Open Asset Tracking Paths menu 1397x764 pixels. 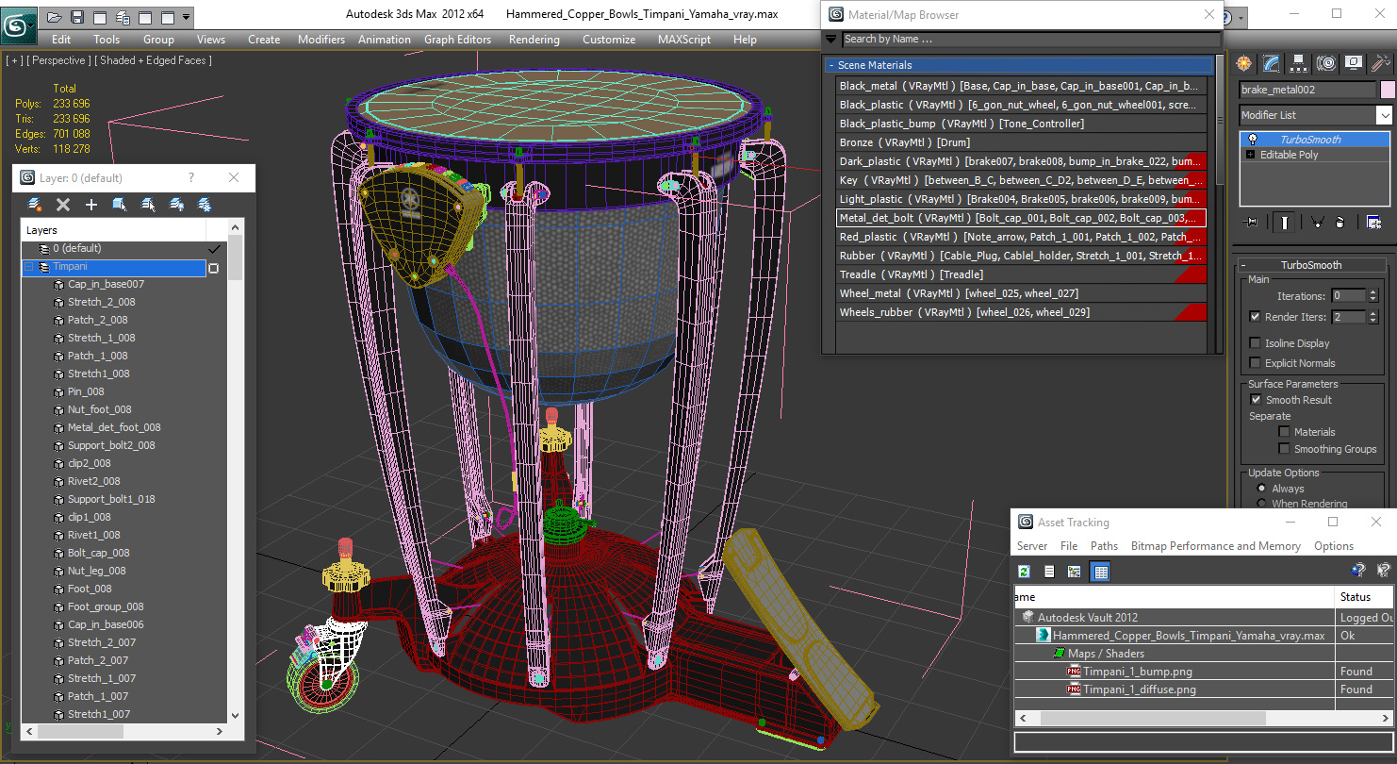pos(1104,546)
